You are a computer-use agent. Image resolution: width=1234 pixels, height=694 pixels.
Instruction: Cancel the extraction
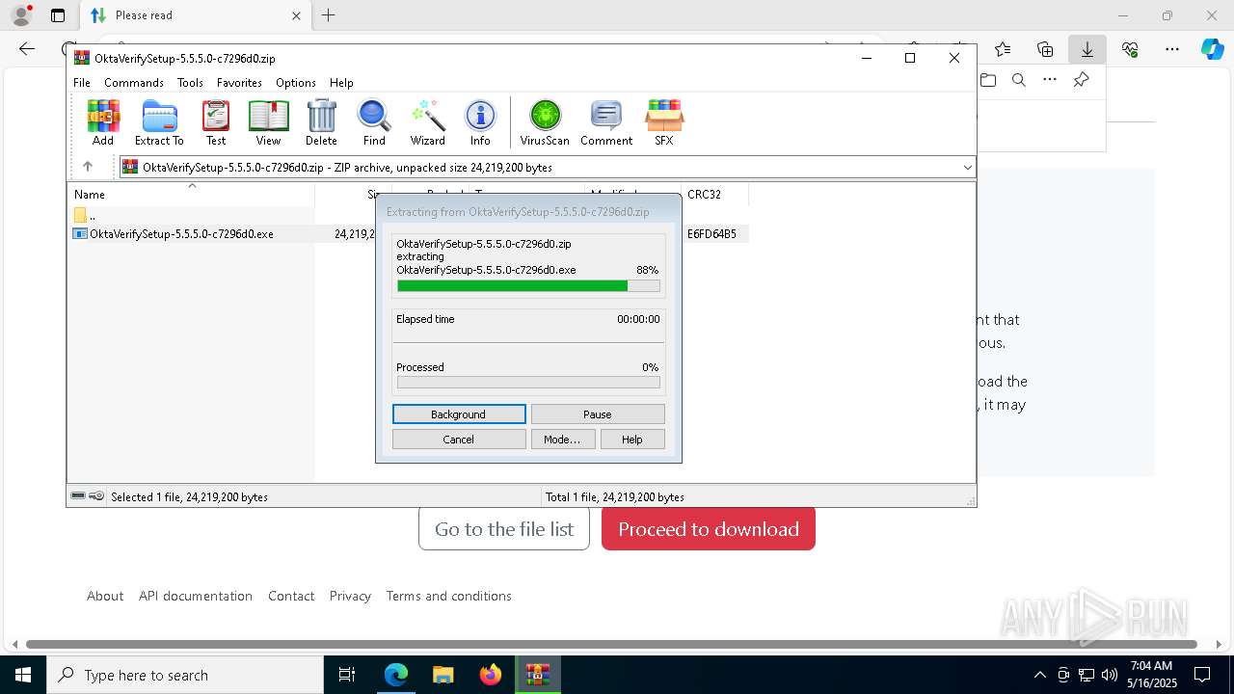coord(459,440)
